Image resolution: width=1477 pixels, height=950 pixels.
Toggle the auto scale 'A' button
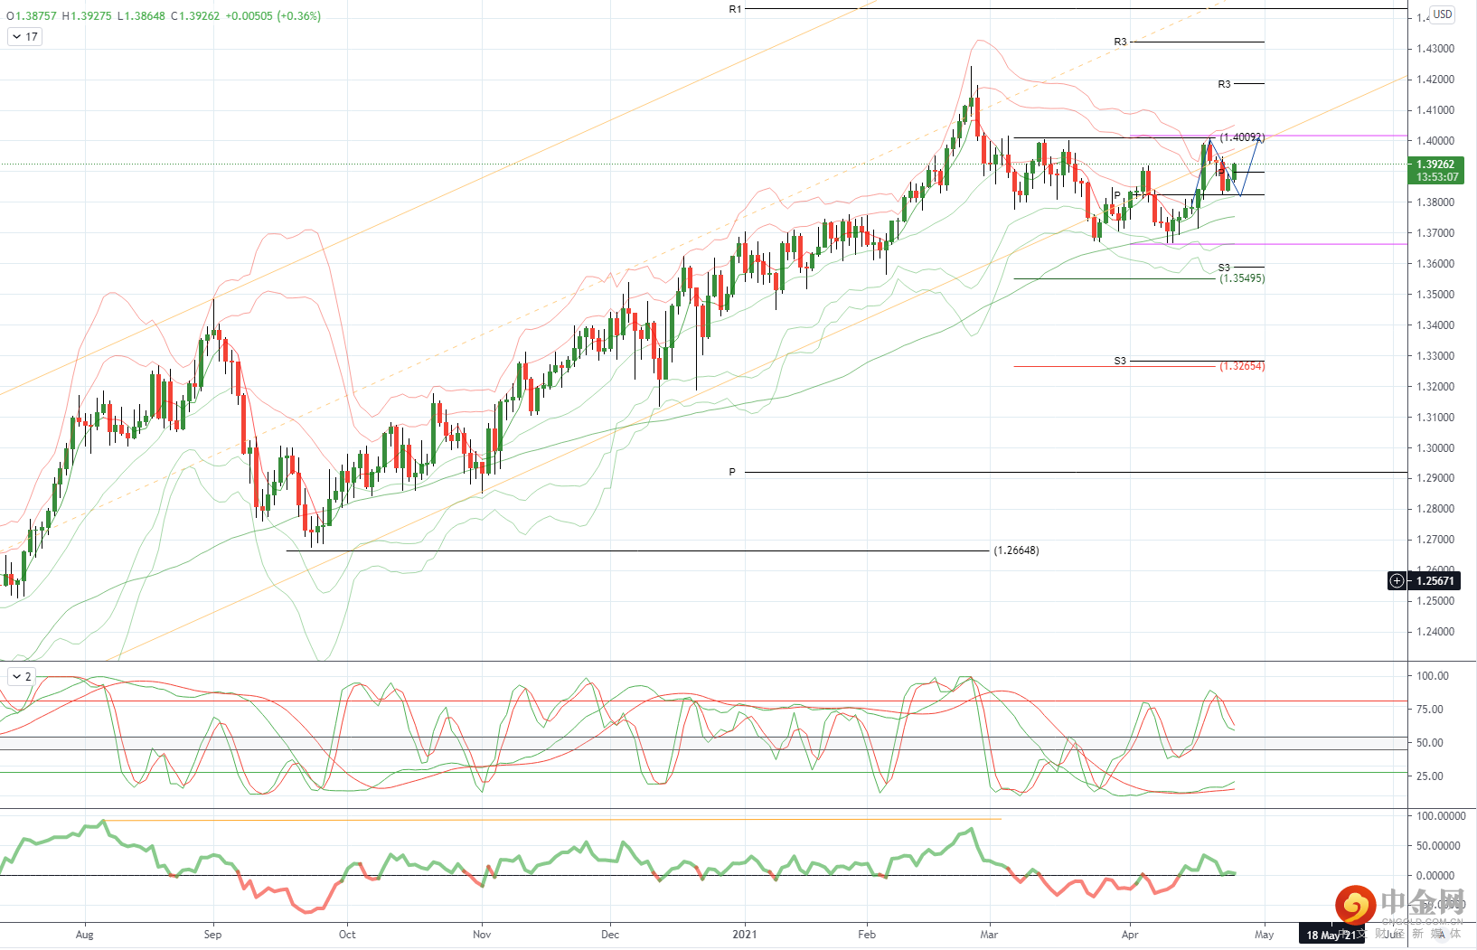point(1441,935)
